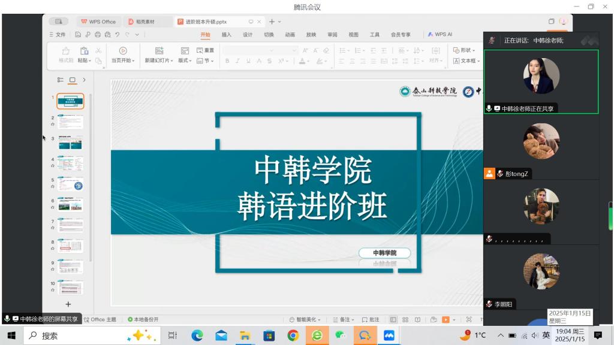Open the font name combo box

249,50
